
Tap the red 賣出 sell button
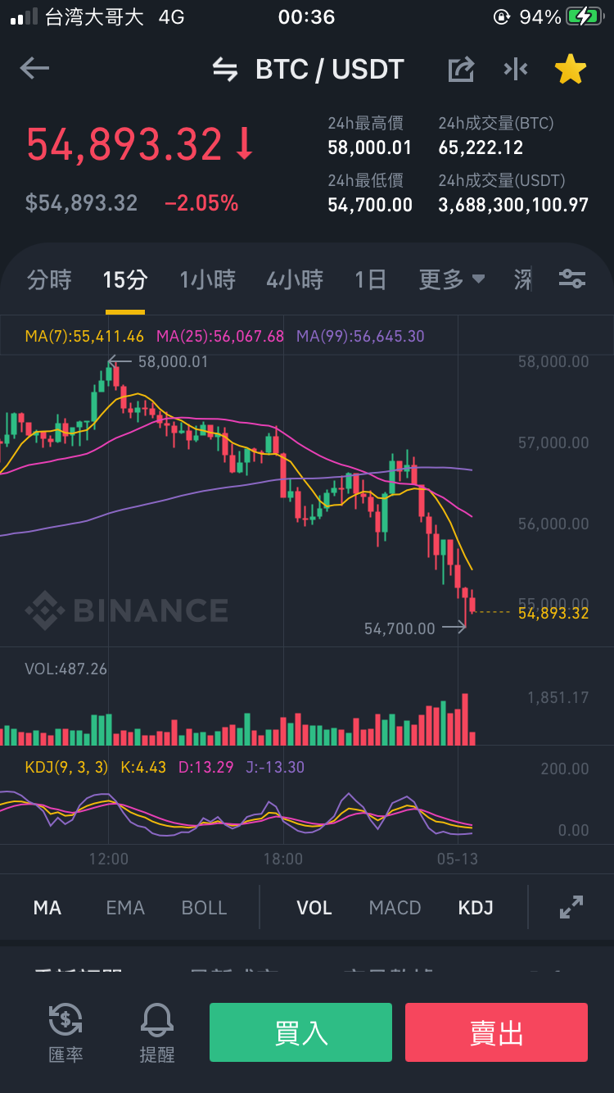(496, 1032)
